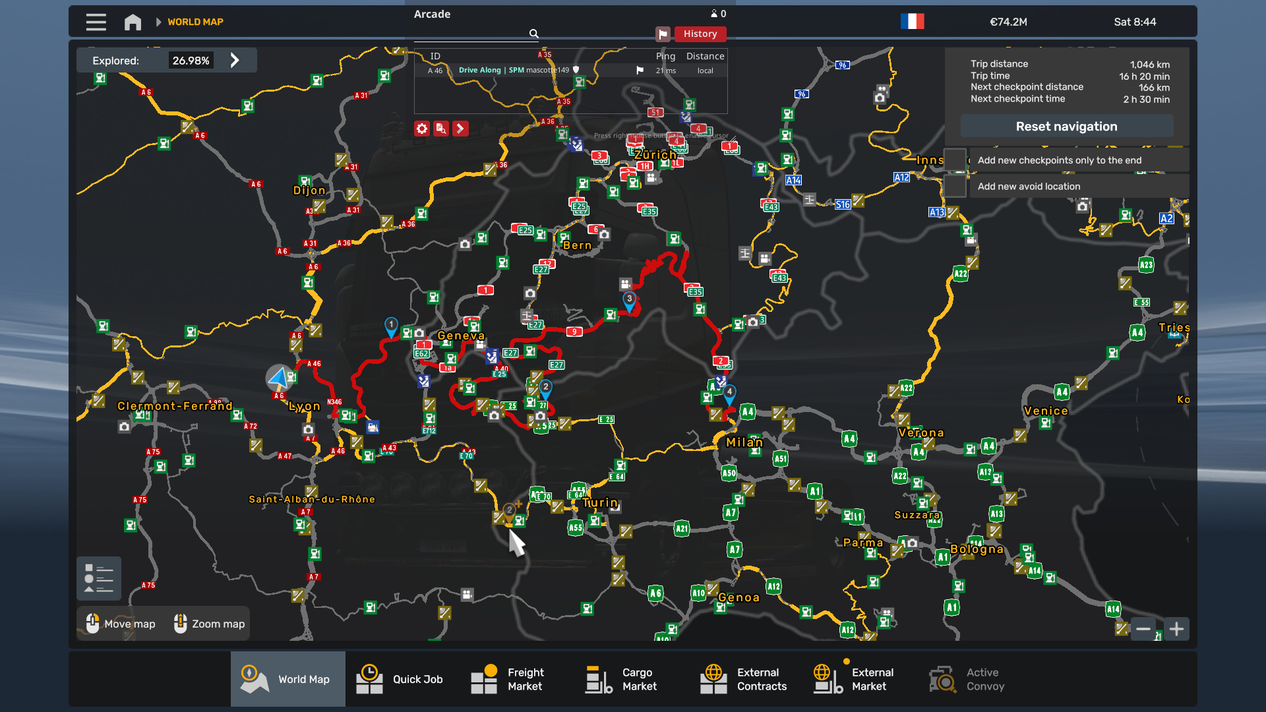
Task: Click the player truck position arrow near Lyon
Action: point(279,378)
